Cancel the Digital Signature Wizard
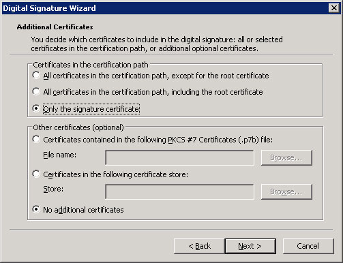 click(308, 246)
